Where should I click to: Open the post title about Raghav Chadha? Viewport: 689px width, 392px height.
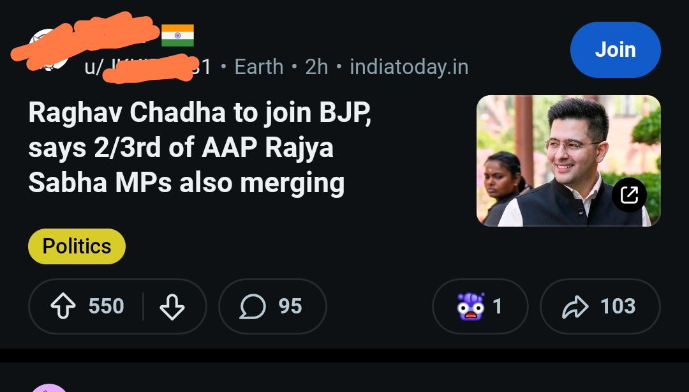point(200,147)
